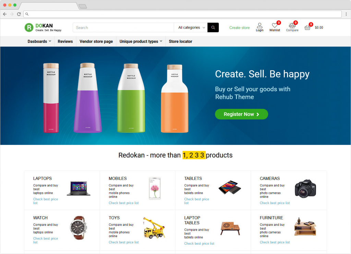Expand the All categories dropdown

pos(192,27)
